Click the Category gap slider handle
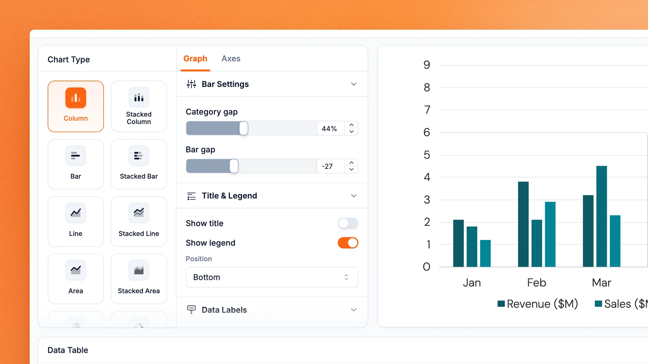Image resolution: width=648 pixels, height=364 pixels. click(244, 128)
